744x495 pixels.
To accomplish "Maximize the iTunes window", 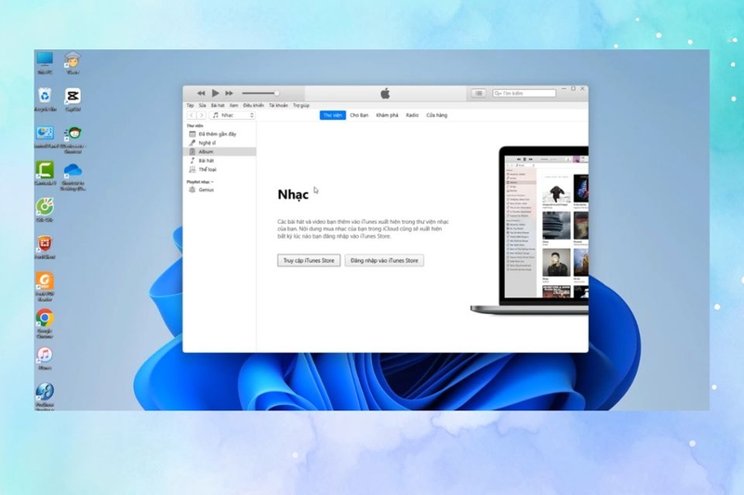I will pos(573,88).
